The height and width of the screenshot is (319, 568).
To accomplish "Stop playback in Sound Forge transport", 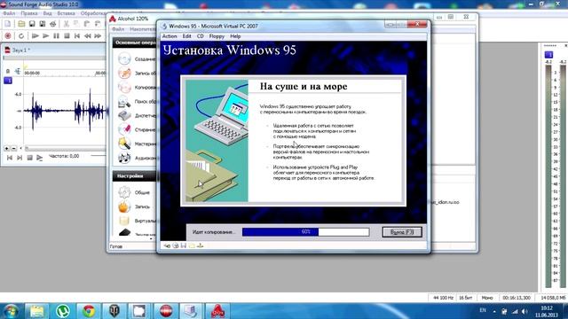I will point(67,35).
